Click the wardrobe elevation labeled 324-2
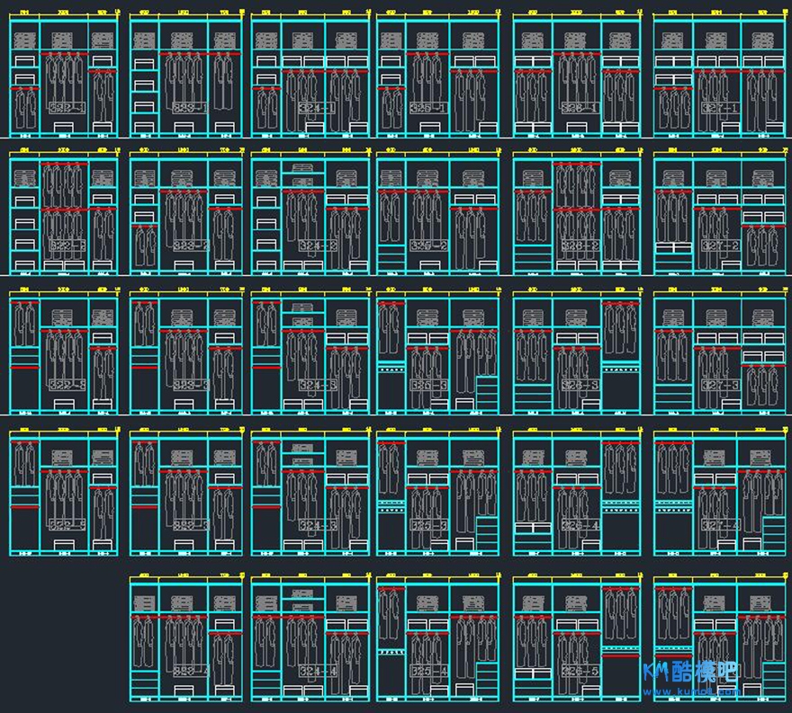The height and width of the screenshot is (713, 792). [x=311, y=245]
